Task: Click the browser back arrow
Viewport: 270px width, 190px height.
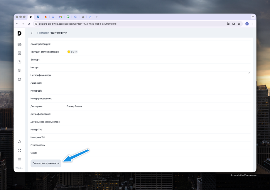Action: 17,24
